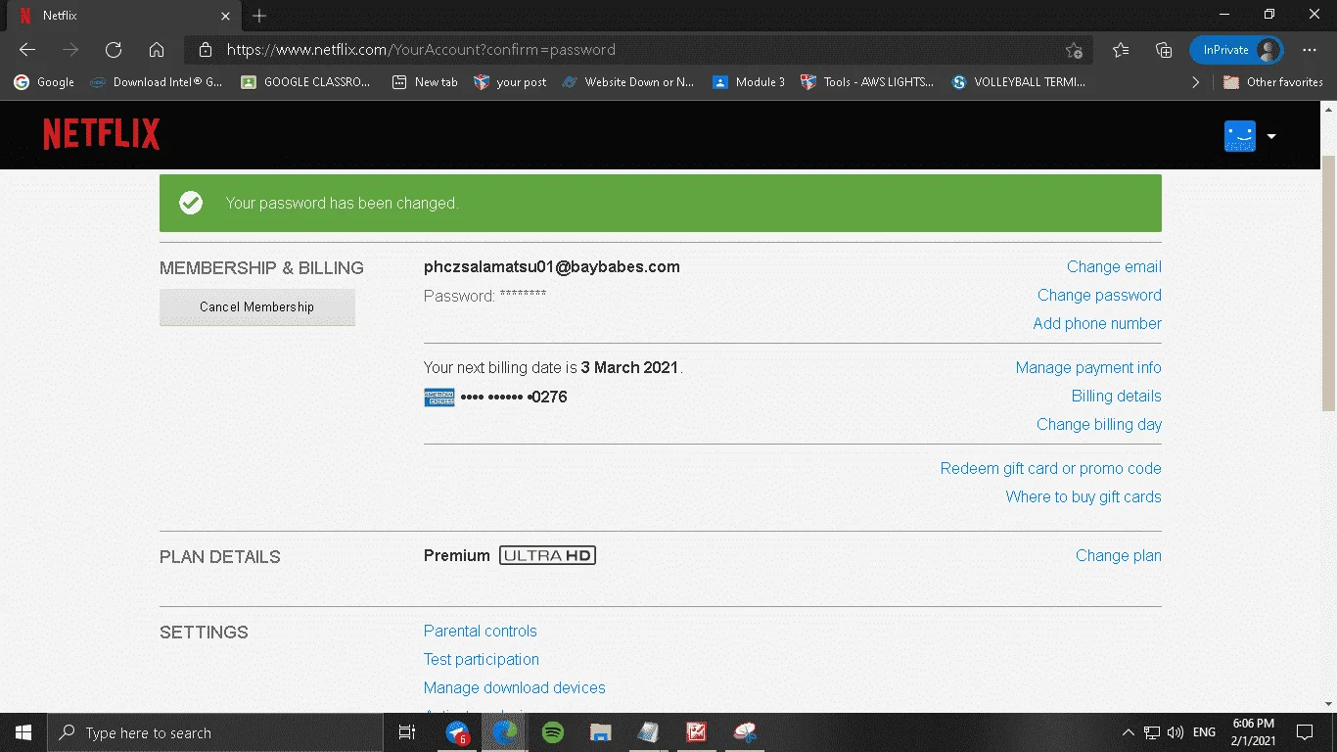The height and width of the screenshot is (752, 1337).
Task: Open Windows Task View icon
Action: (x=407, y=732)
